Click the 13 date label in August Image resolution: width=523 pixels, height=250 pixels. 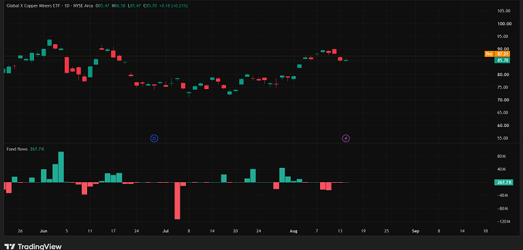point(340,231)
